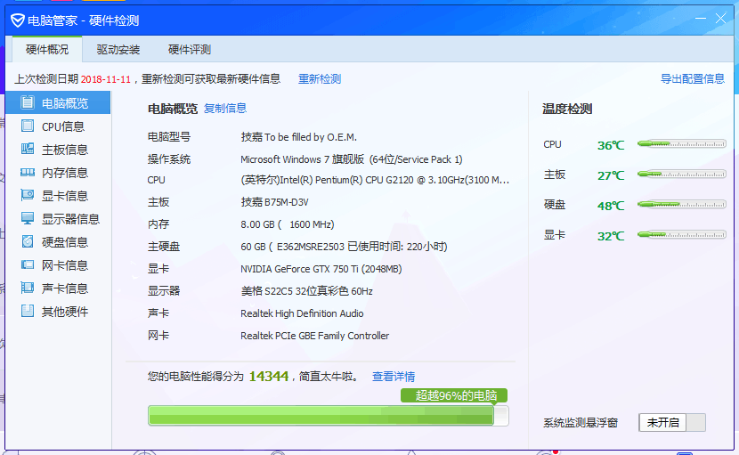The width and height of the screenshot is (739, 455).
Task: Open the 声卡信息 sound card icon
Action: click(x=28, y=288)
